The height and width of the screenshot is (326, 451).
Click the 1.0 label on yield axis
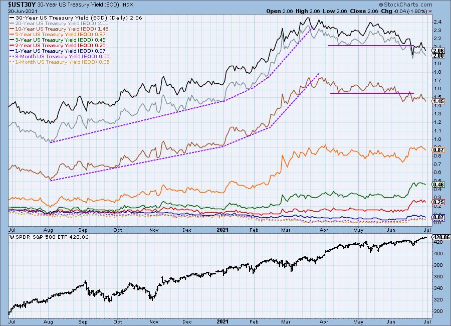tap(437, 139)
